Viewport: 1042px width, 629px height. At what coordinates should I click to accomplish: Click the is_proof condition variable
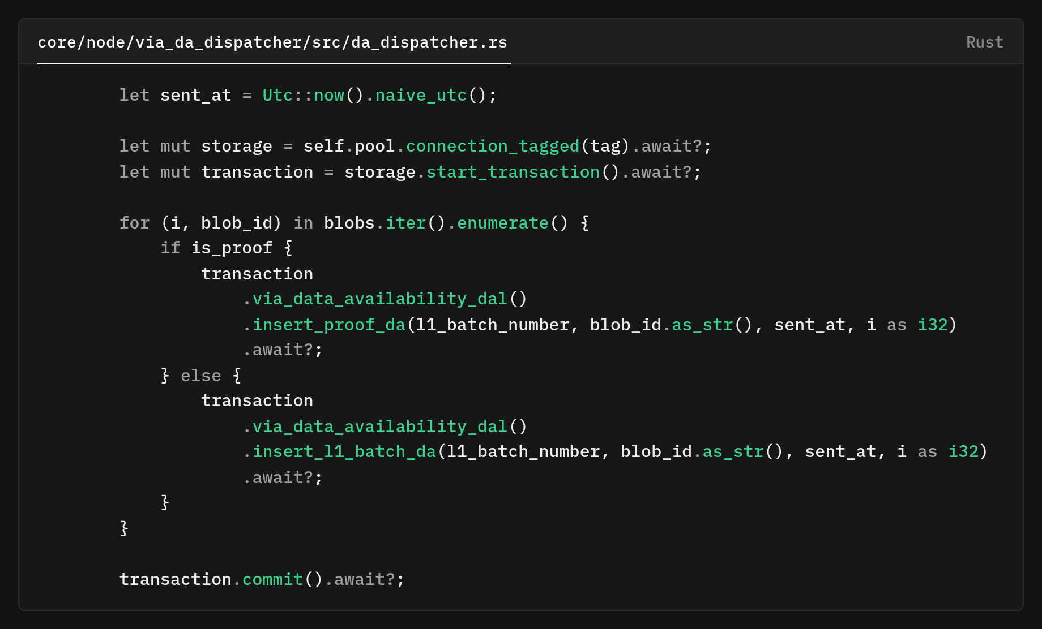click(231, 248)
